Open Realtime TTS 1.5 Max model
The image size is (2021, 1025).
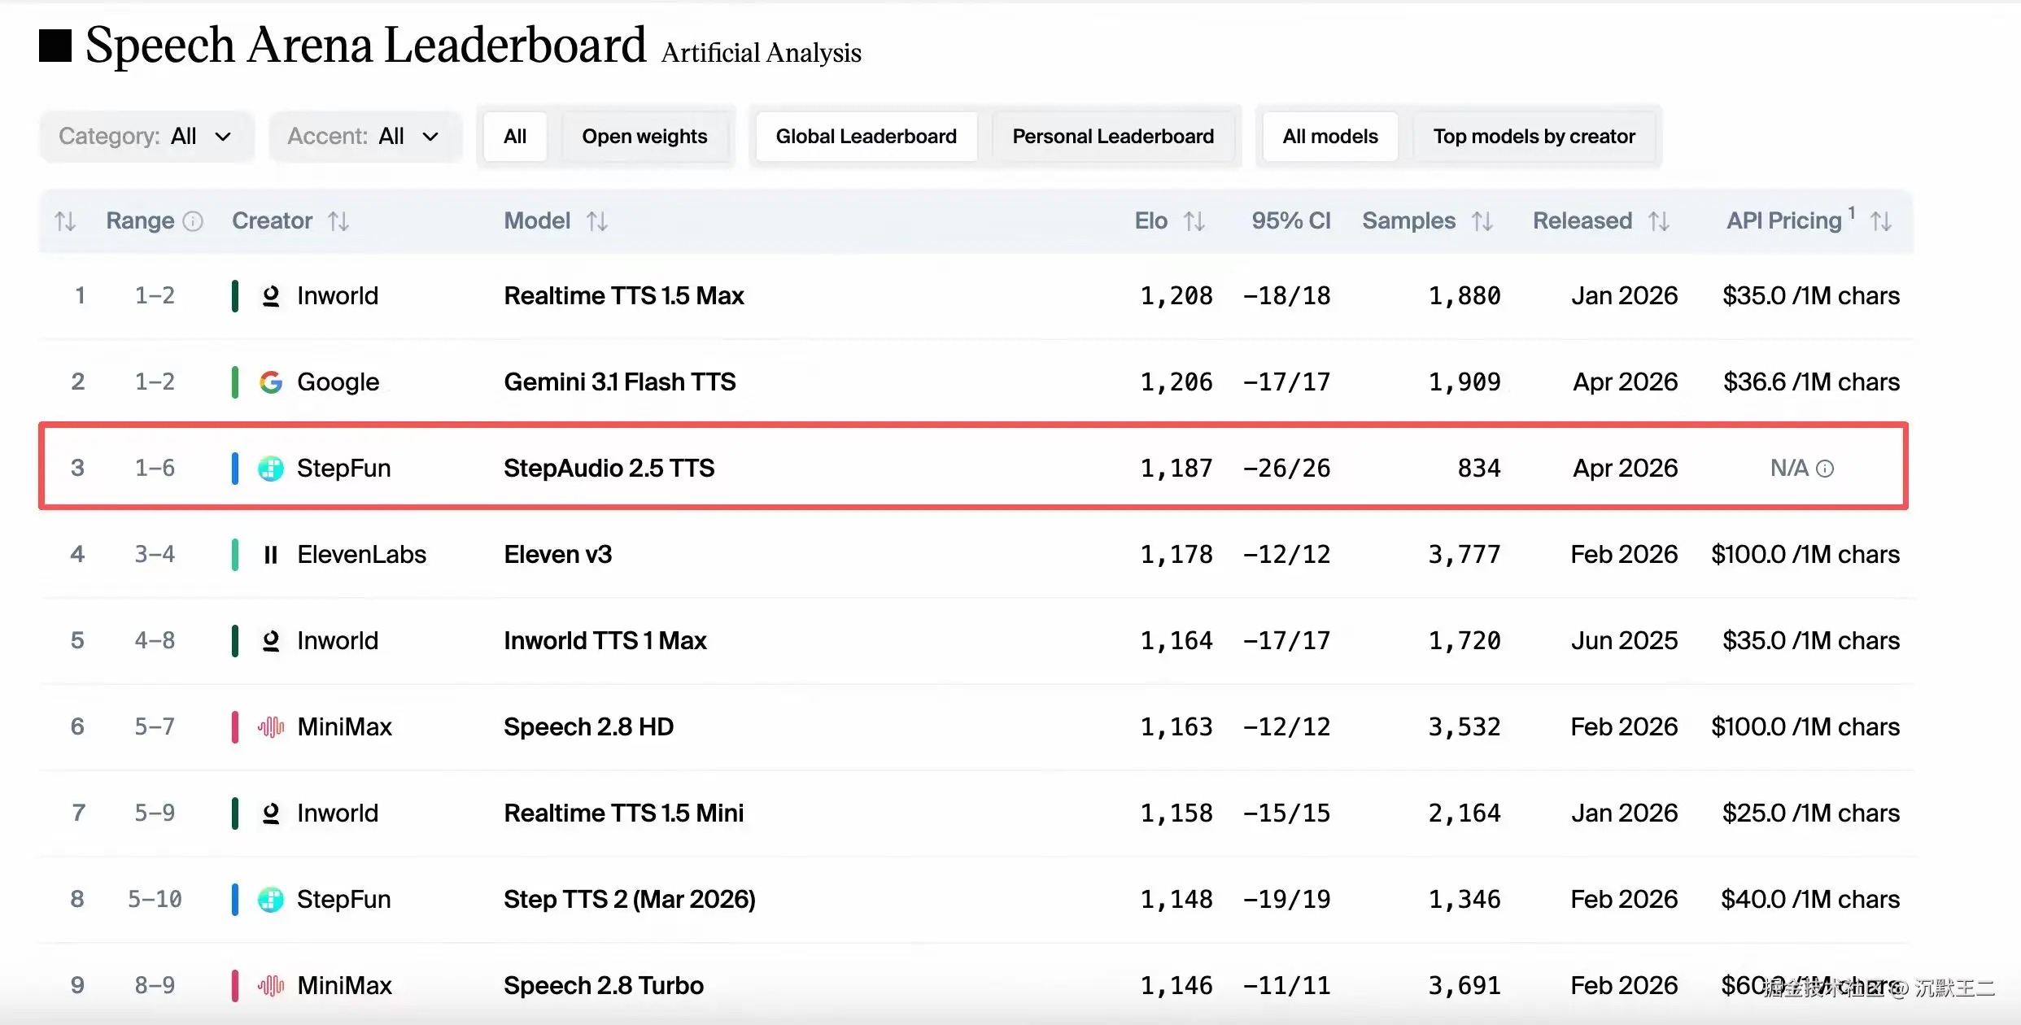[624, 296]
